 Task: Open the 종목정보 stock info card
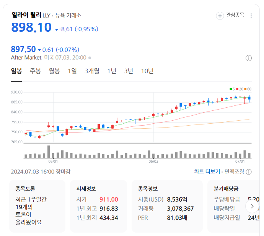coord(167,206)
